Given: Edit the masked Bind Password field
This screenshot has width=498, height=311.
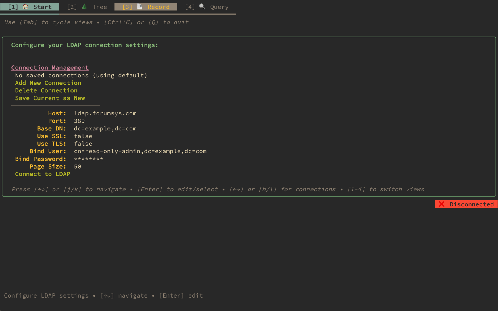Looking at the screenshot, I should coord(89,159).
